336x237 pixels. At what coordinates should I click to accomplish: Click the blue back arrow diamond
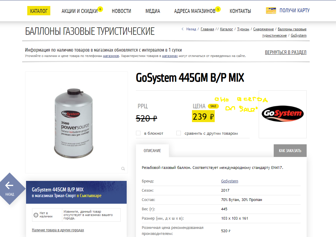(10, 188)
